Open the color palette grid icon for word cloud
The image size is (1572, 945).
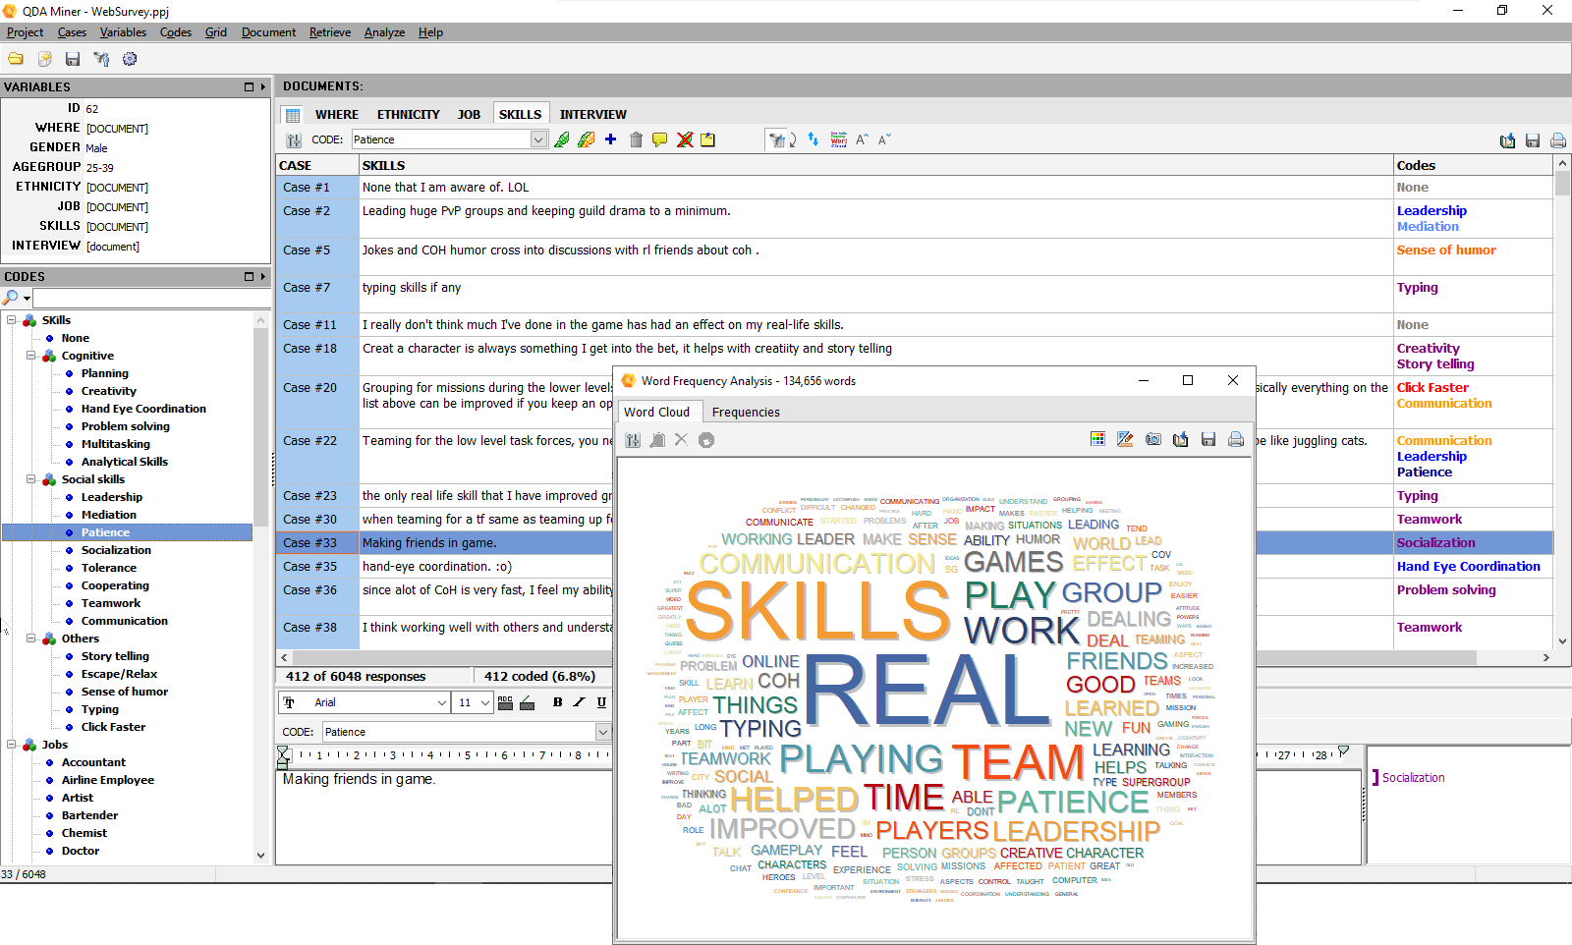[1097, 439]
